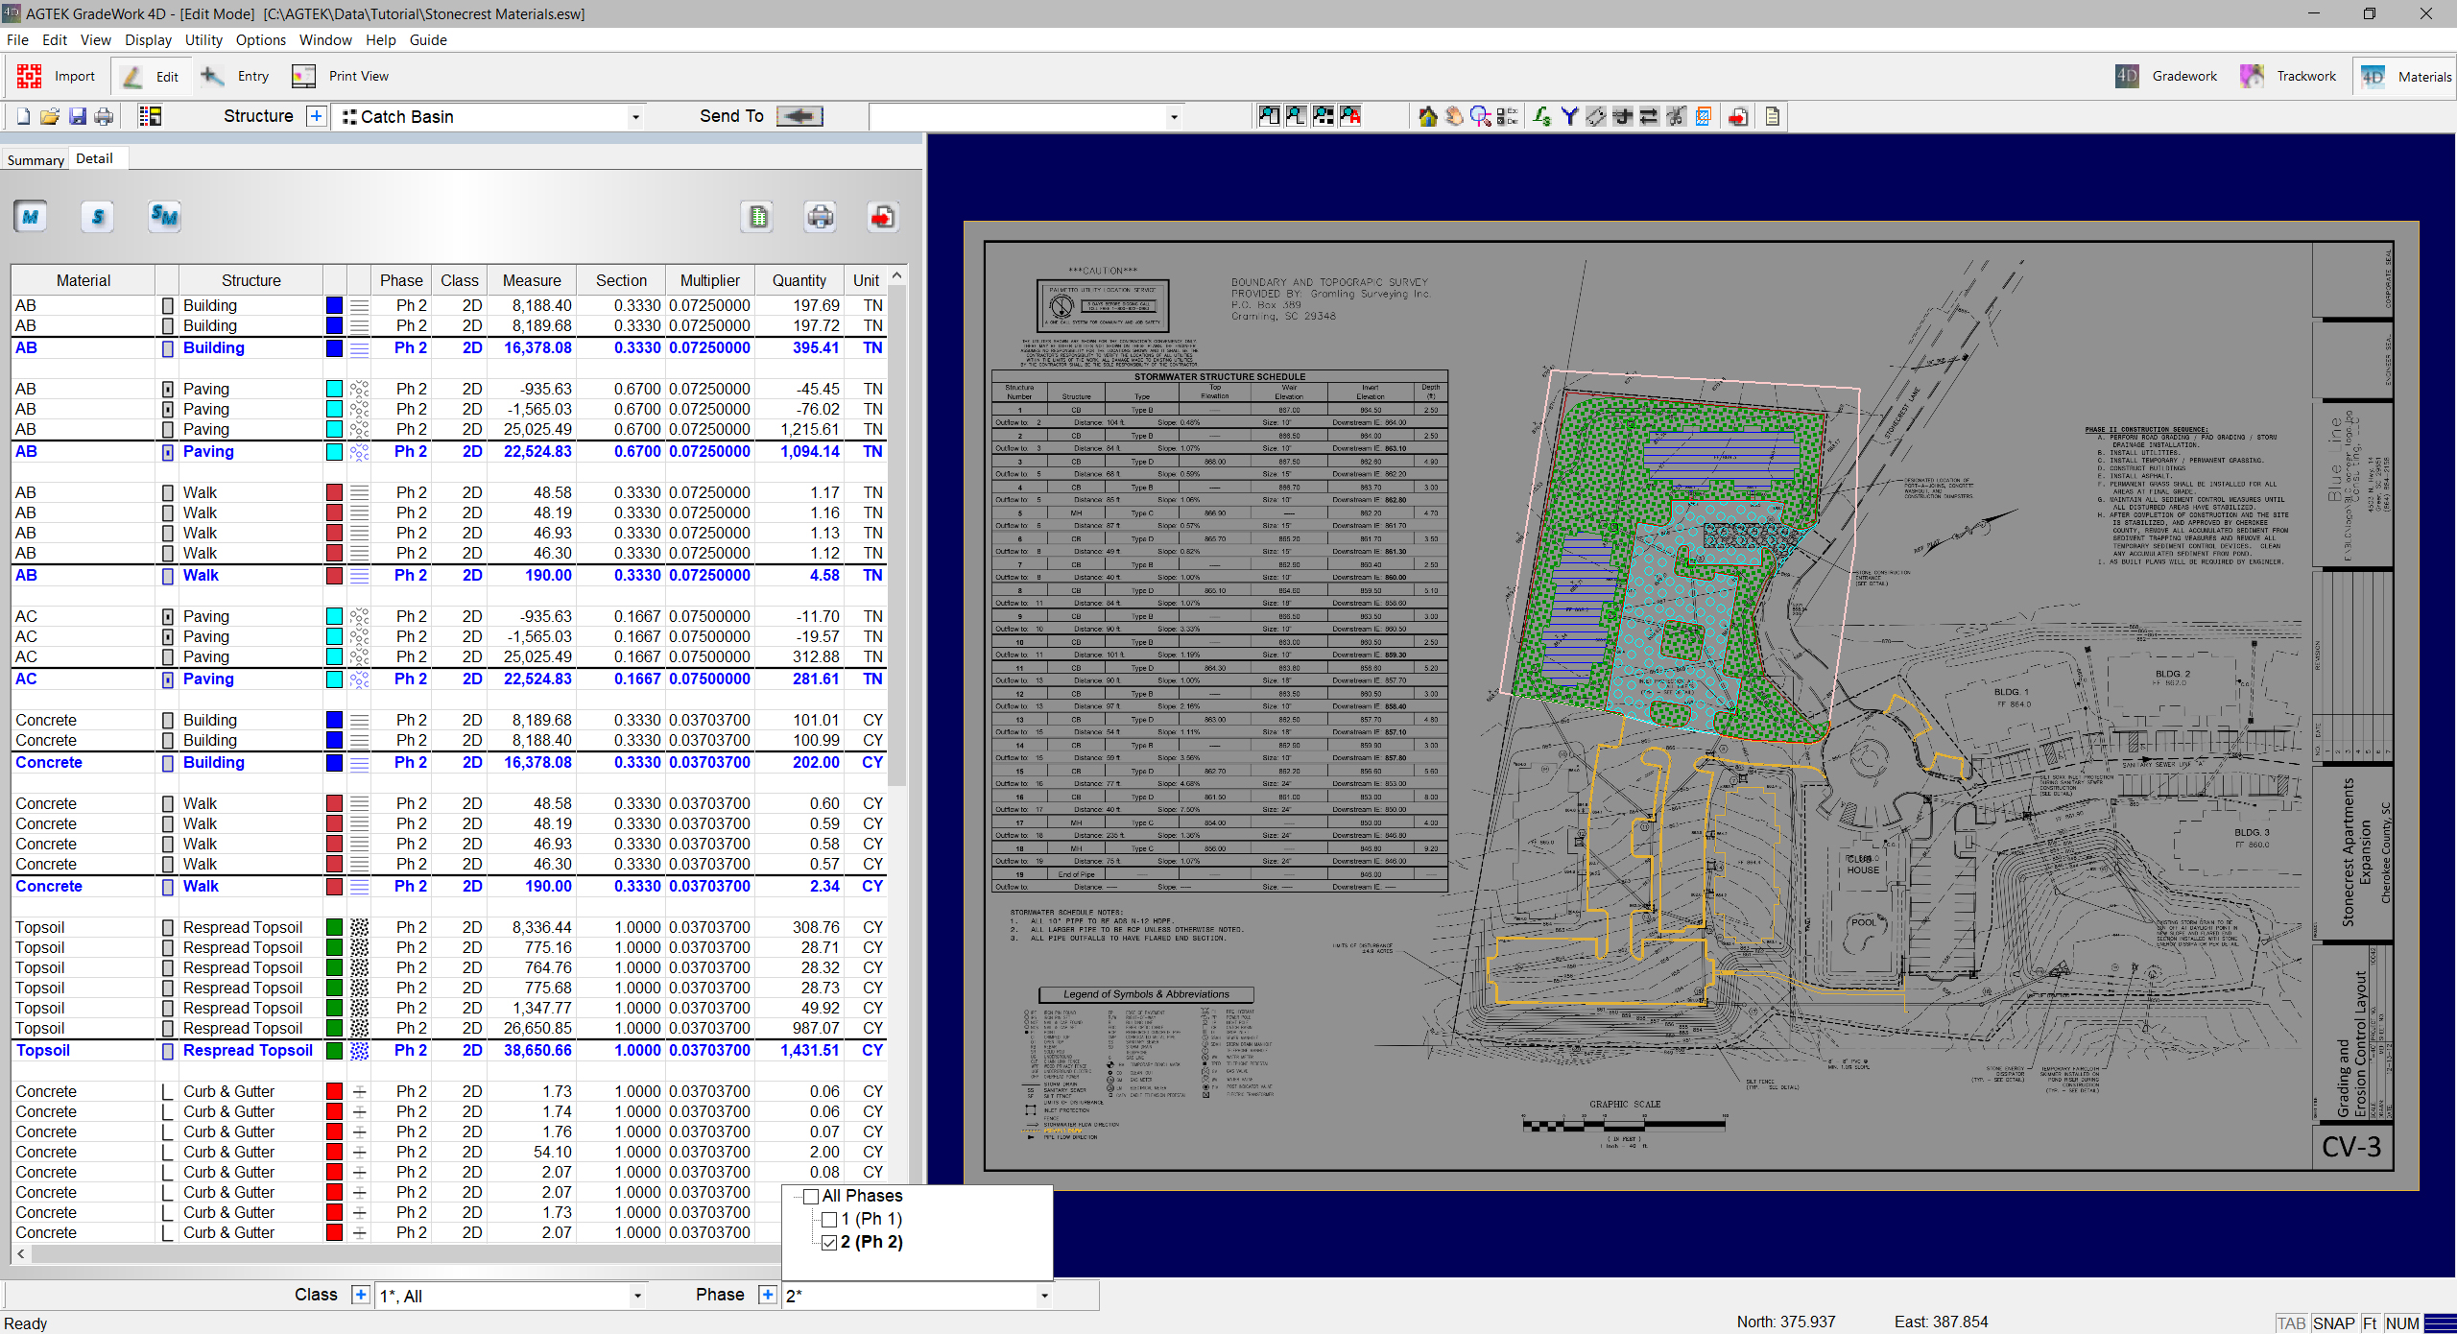The height and width of the screenshot is (1334, 2457).
Task: Click the home view house icon
Action: (x=1428, y=117)
